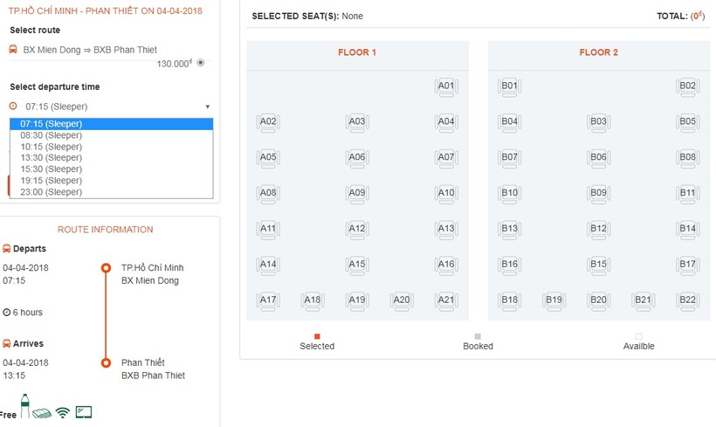Viewport: 716px width, 427px height.
Task: Pick seat B12 on Floor 2
Action: pyautogui.click(x=598, y=229)
